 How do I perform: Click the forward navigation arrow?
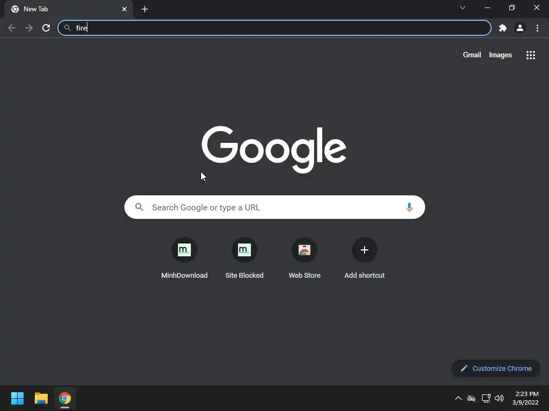29,28
